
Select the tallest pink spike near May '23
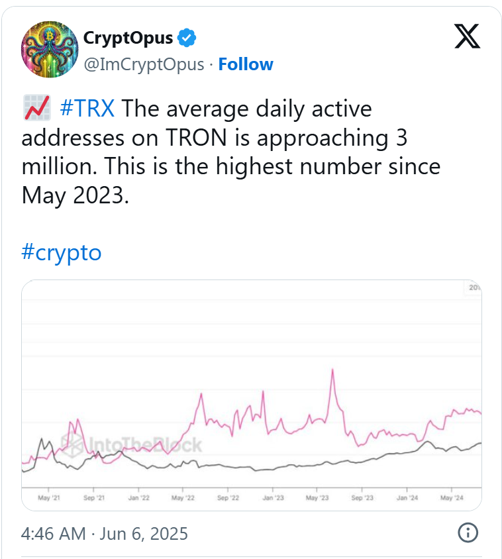332,371
